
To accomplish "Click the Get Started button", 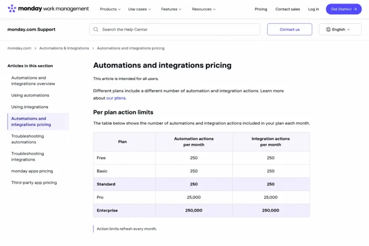I will click(x=343, y=9).
